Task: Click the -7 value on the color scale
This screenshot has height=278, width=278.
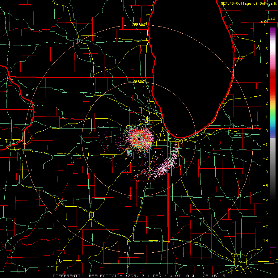Action: pyautogui.click(x=265, y=227)
